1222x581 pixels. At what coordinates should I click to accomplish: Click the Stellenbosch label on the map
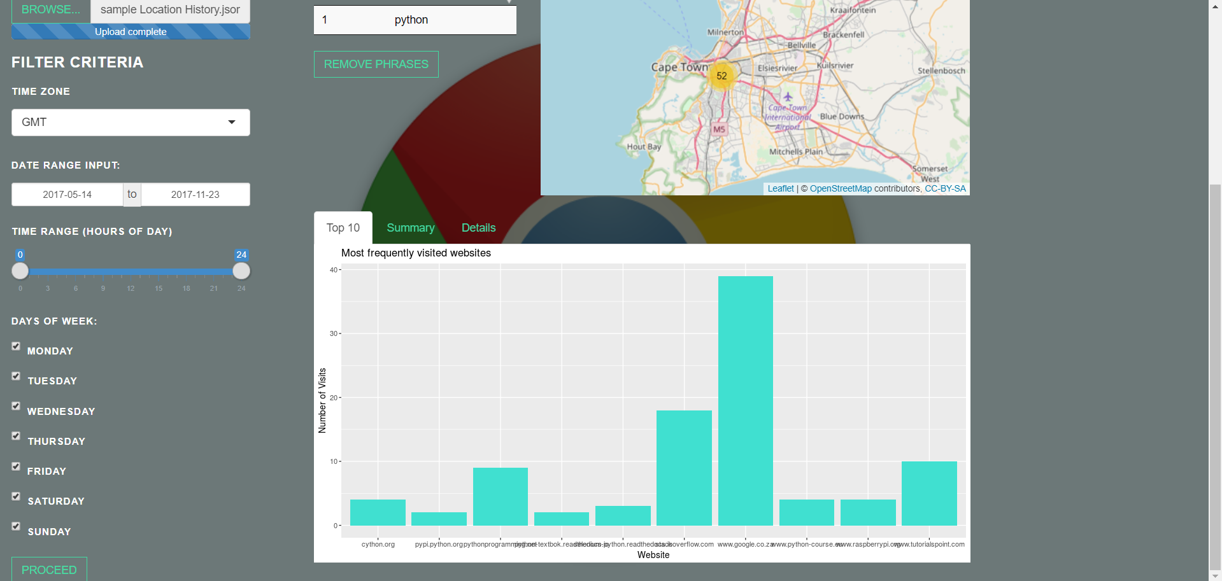(x=941, y=71)
